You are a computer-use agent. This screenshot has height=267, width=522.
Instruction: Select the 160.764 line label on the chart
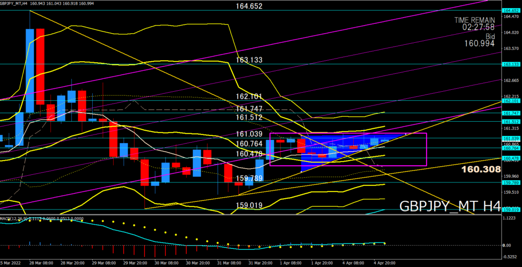(249, 144)
